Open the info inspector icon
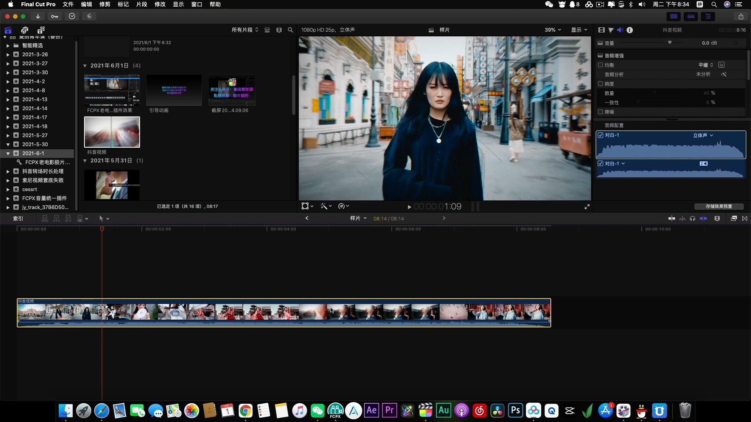751x422 pixels. [630, 30]
